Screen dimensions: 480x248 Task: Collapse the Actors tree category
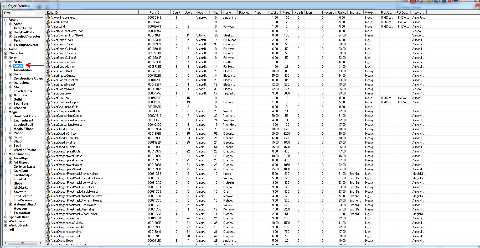(6, 20)
